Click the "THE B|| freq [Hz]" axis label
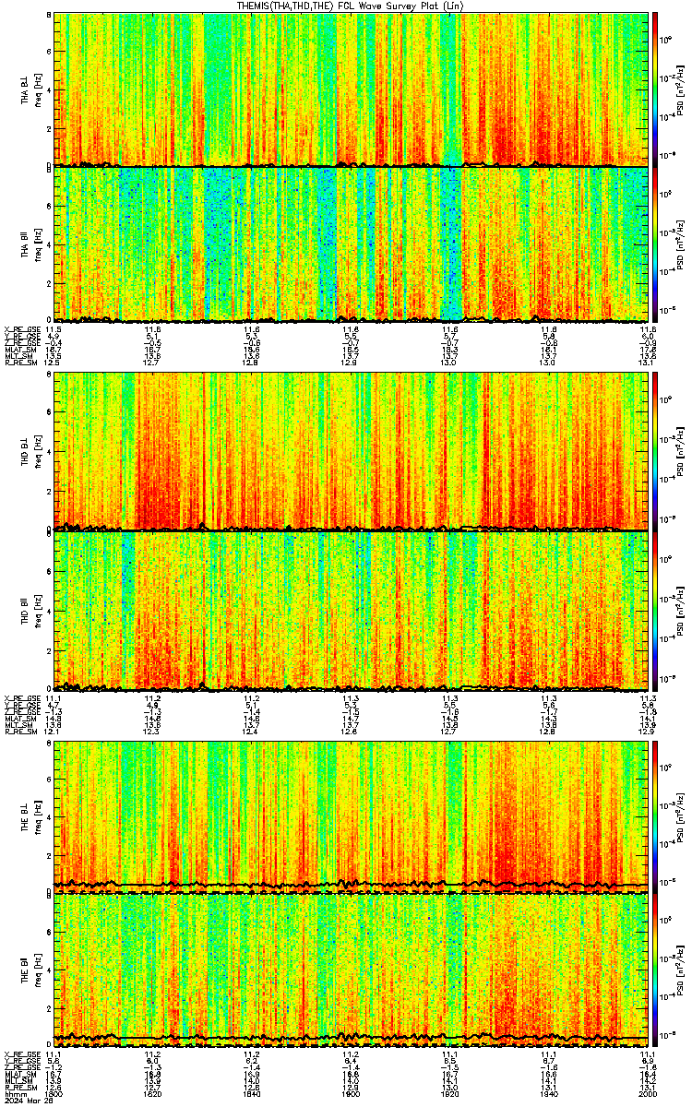This screenshot has width=692, height=1107. (30, 971)
